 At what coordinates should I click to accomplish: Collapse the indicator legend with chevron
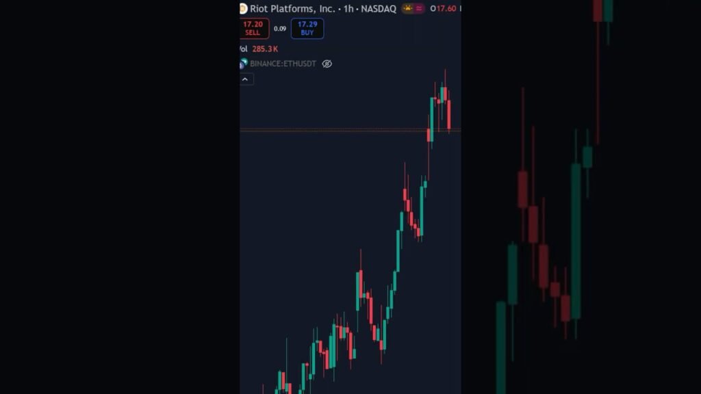pyautogui.click(x=245, y=79)
